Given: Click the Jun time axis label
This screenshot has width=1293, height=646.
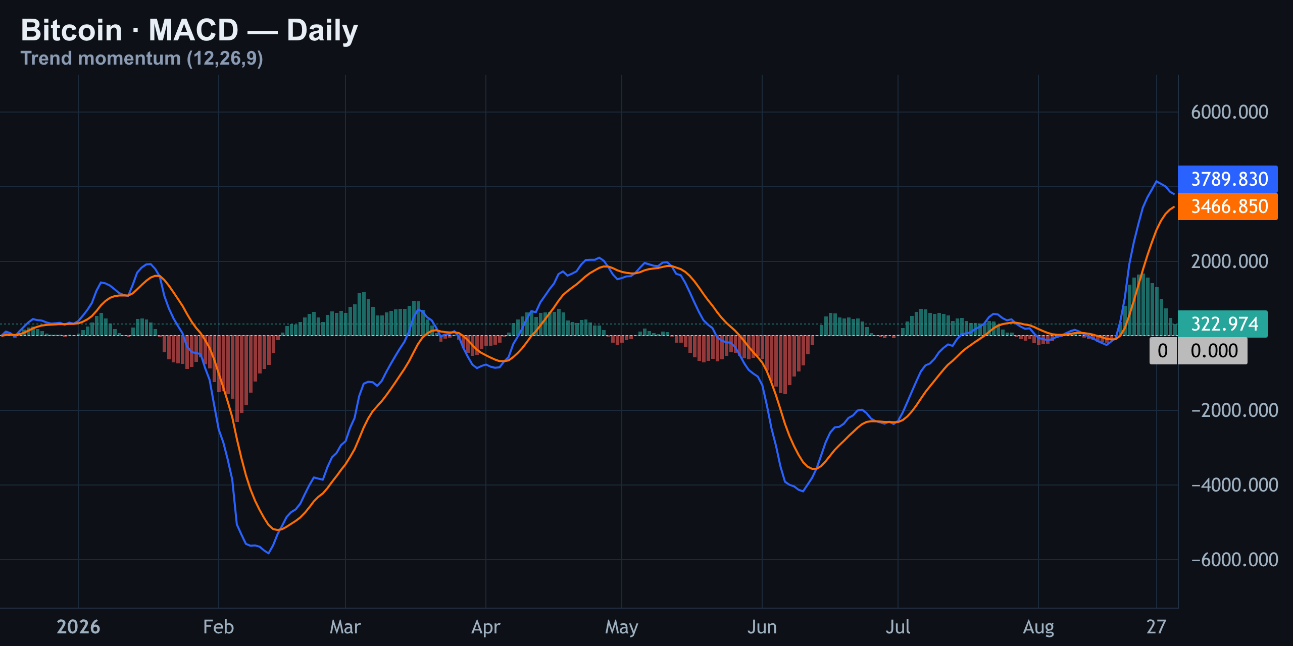Looking at the screenshot, I should [x=762, y=627].
